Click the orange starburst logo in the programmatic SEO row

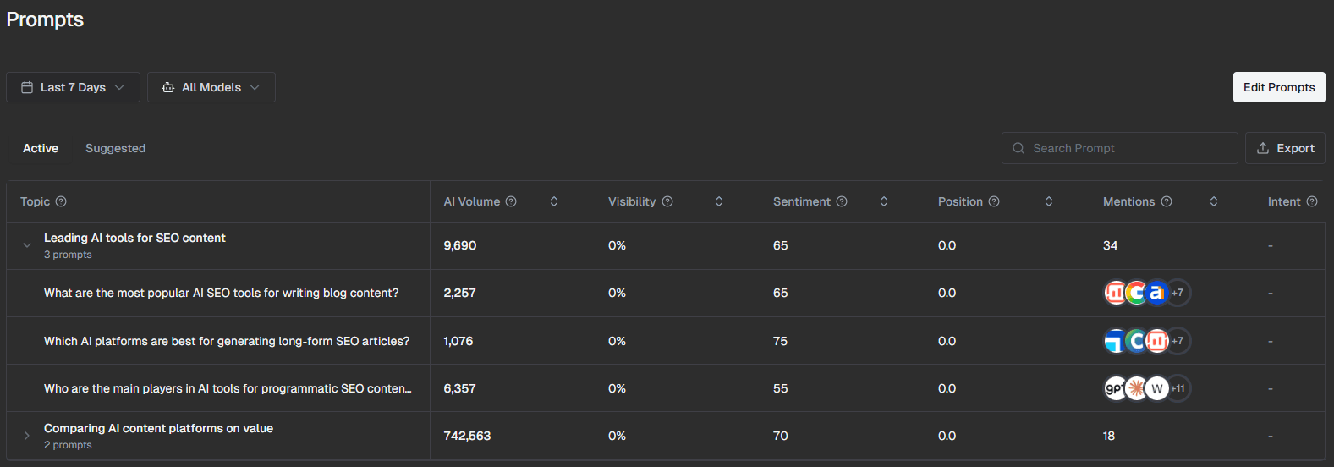[x=1136, y=388]
